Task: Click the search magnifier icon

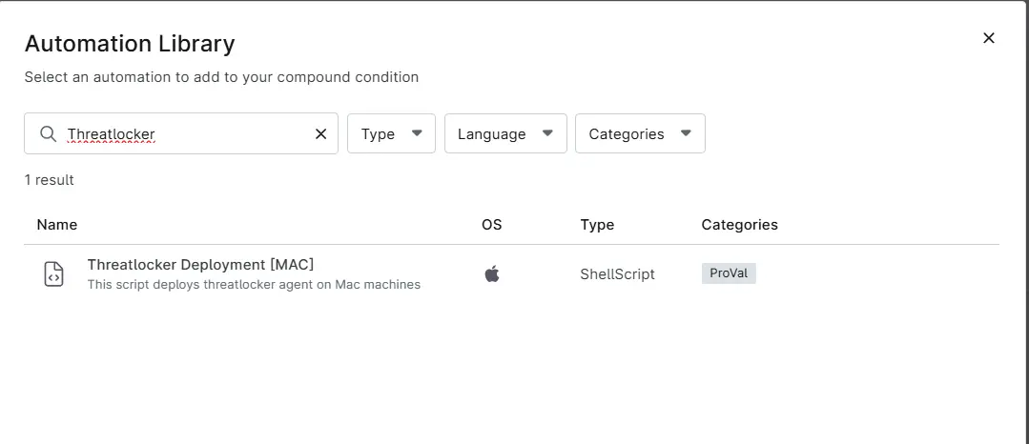Action: click(48, 133)
